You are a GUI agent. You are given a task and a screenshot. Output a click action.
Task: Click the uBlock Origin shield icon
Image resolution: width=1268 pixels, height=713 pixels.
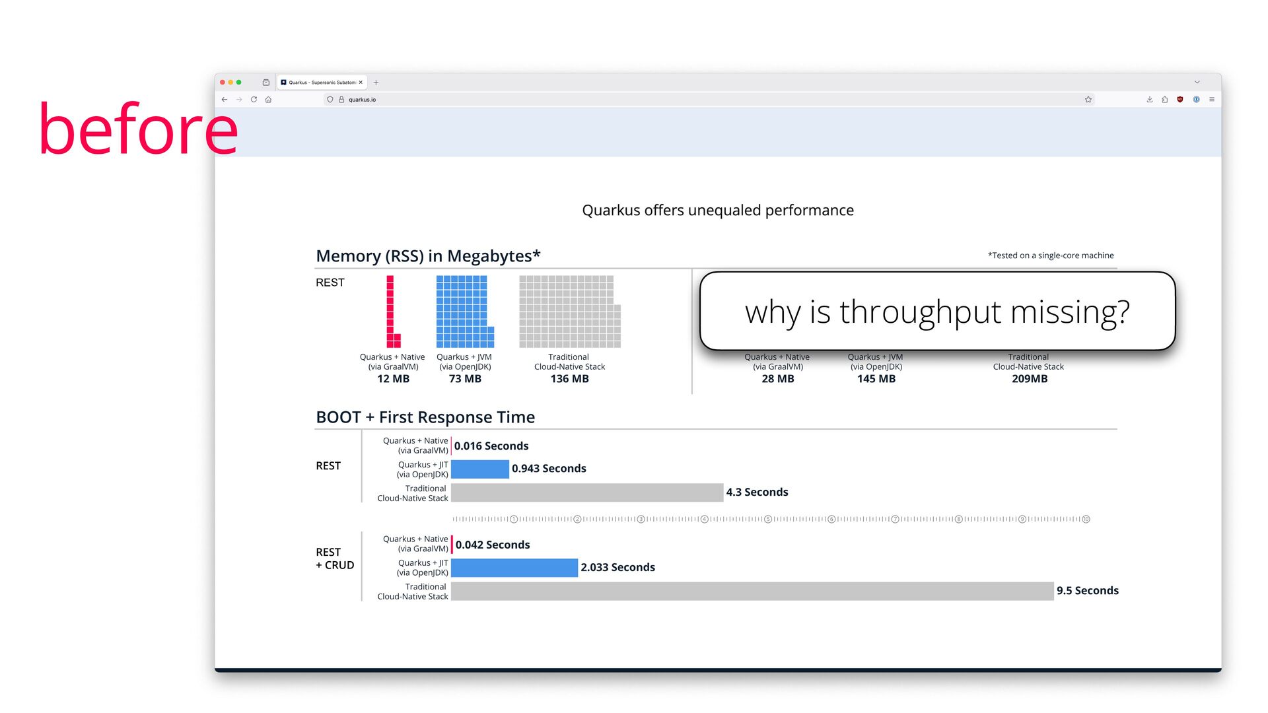pyautogui.click(x=1180, y=100)
